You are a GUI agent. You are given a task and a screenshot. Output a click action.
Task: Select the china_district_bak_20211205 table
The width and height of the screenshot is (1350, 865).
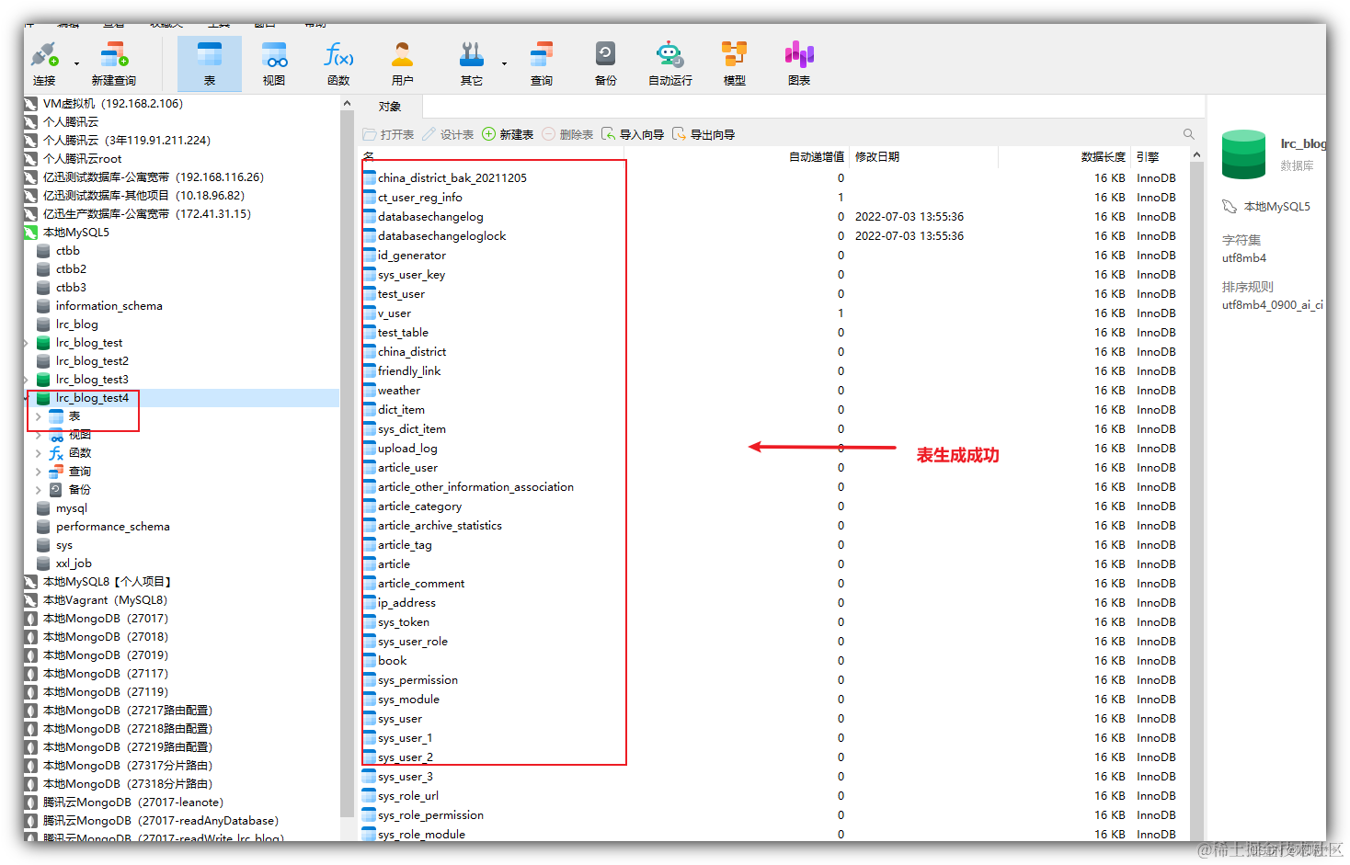[452, 178]
